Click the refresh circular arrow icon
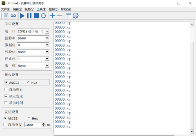 (x=44, y=16)
